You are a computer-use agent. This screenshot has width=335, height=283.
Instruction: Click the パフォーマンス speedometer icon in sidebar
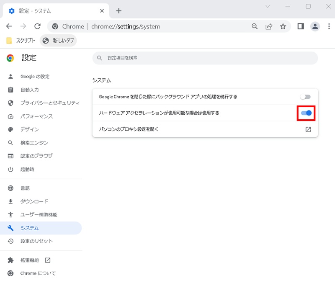(10, 116)
